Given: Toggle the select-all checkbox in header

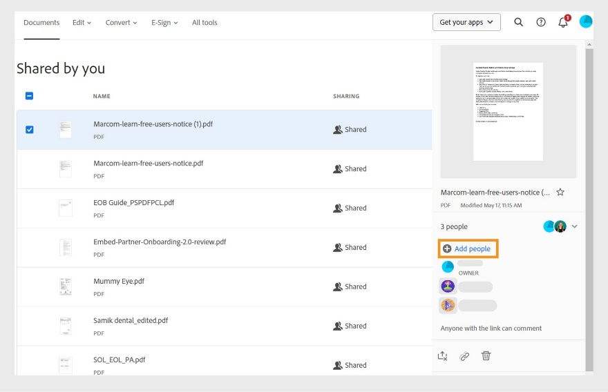Looking at the screenshot, I should (x=29, y=96).
